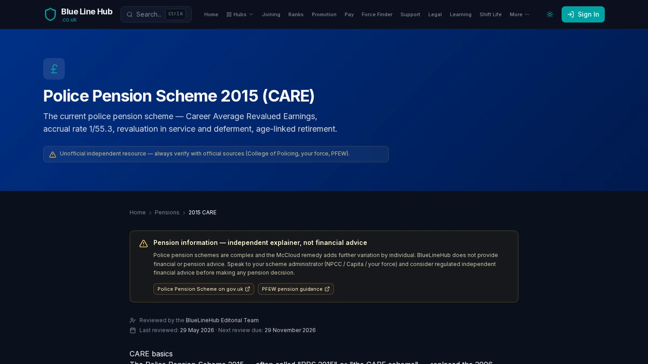Click the Pensions breadcrumb link
This screenshot has width=648, height=364.
pyautogui.click(x=167, y=212)
